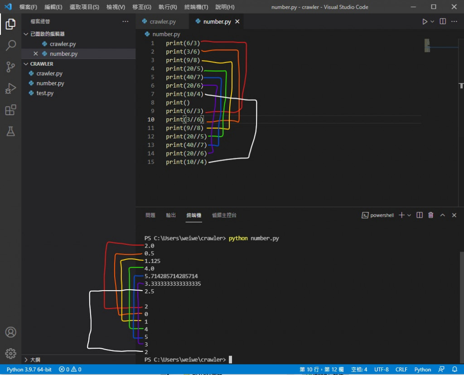Select Python 3.9.7 64-bit interpreter

[x=29, y=370]
